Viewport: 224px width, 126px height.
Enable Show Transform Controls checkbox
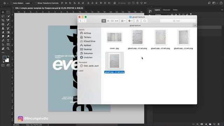tap(36, 3)
